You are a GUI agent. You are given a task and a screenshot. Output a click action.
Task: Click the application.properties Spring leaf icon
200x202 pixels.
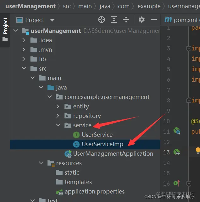click(59, 192)
